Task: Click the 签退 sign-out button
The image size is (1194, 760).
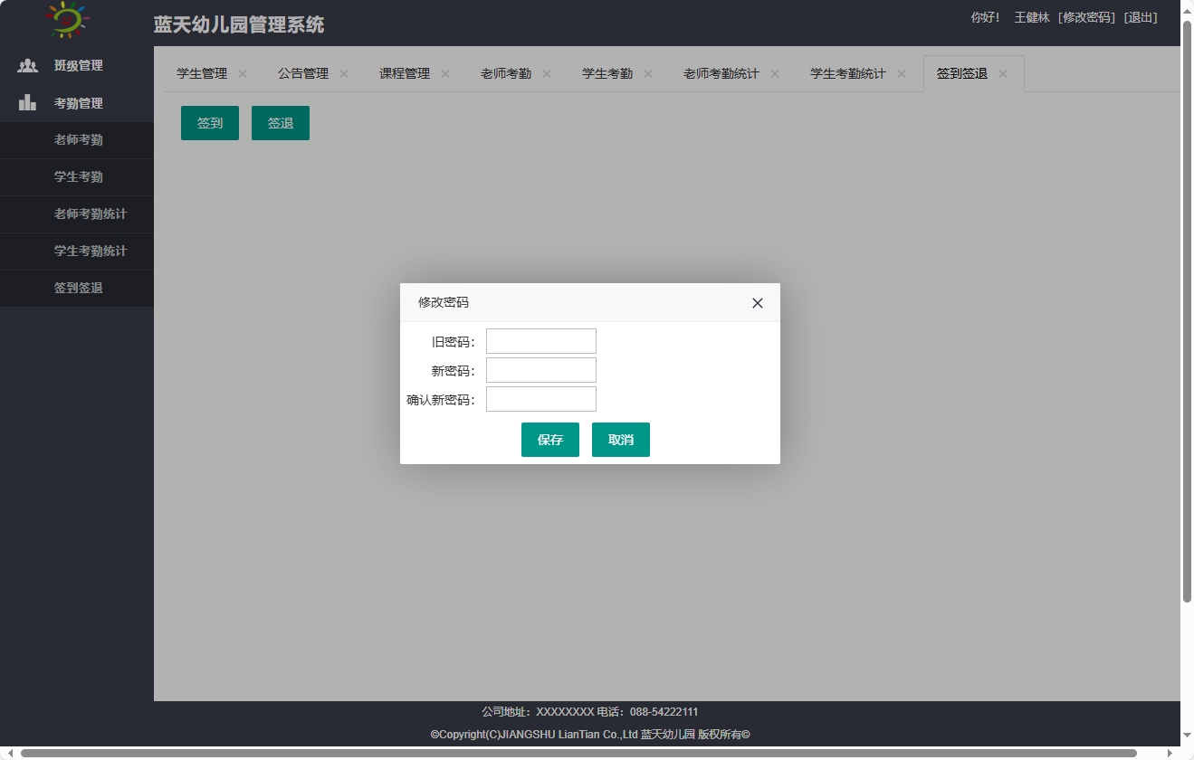Action: tap(281, 122)
